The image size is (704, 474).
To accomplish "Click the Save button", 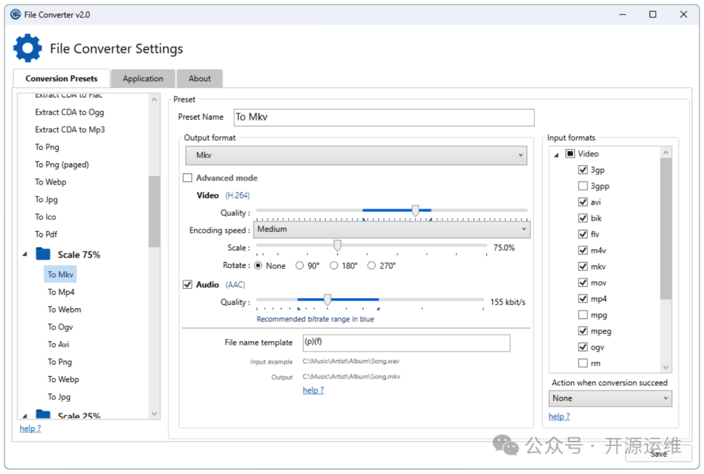I will (x=658, y=454).
